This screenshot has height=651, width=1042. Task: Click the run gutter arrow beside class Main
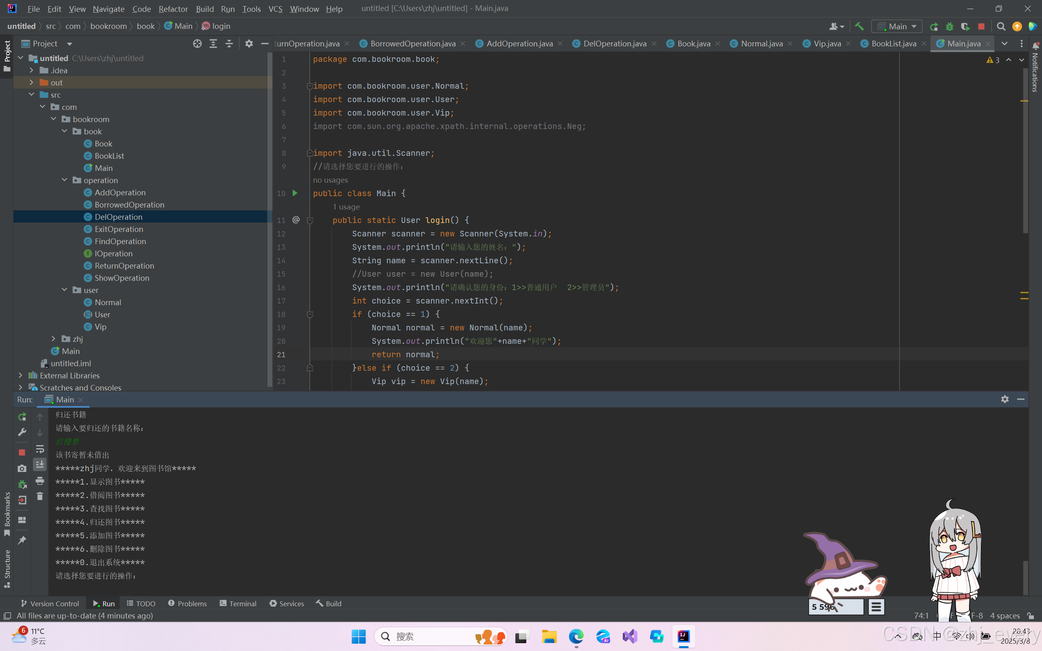pos(295,193)
